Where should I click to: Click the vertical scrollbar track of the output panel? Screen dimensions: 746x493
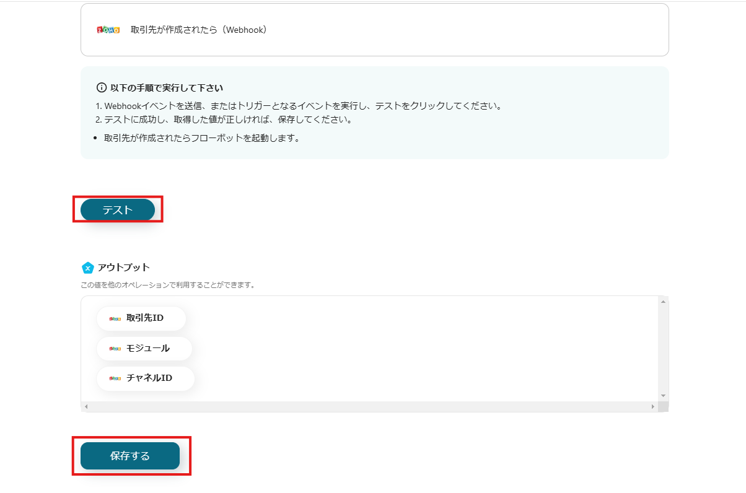[x=663, y=347]
